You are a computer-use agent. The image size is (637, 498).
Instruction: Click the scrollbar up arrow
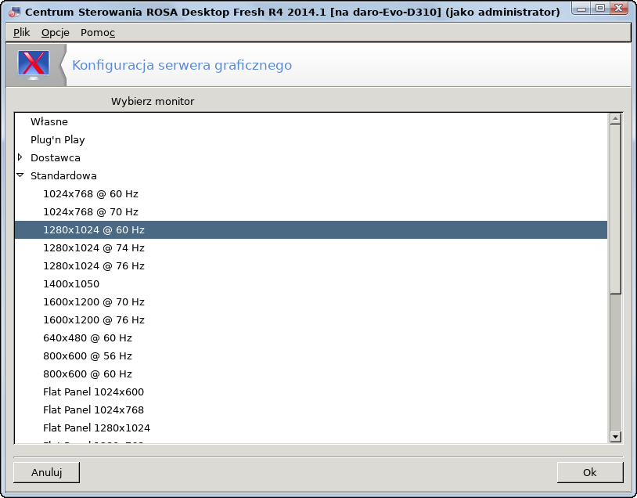click(615, 119)
